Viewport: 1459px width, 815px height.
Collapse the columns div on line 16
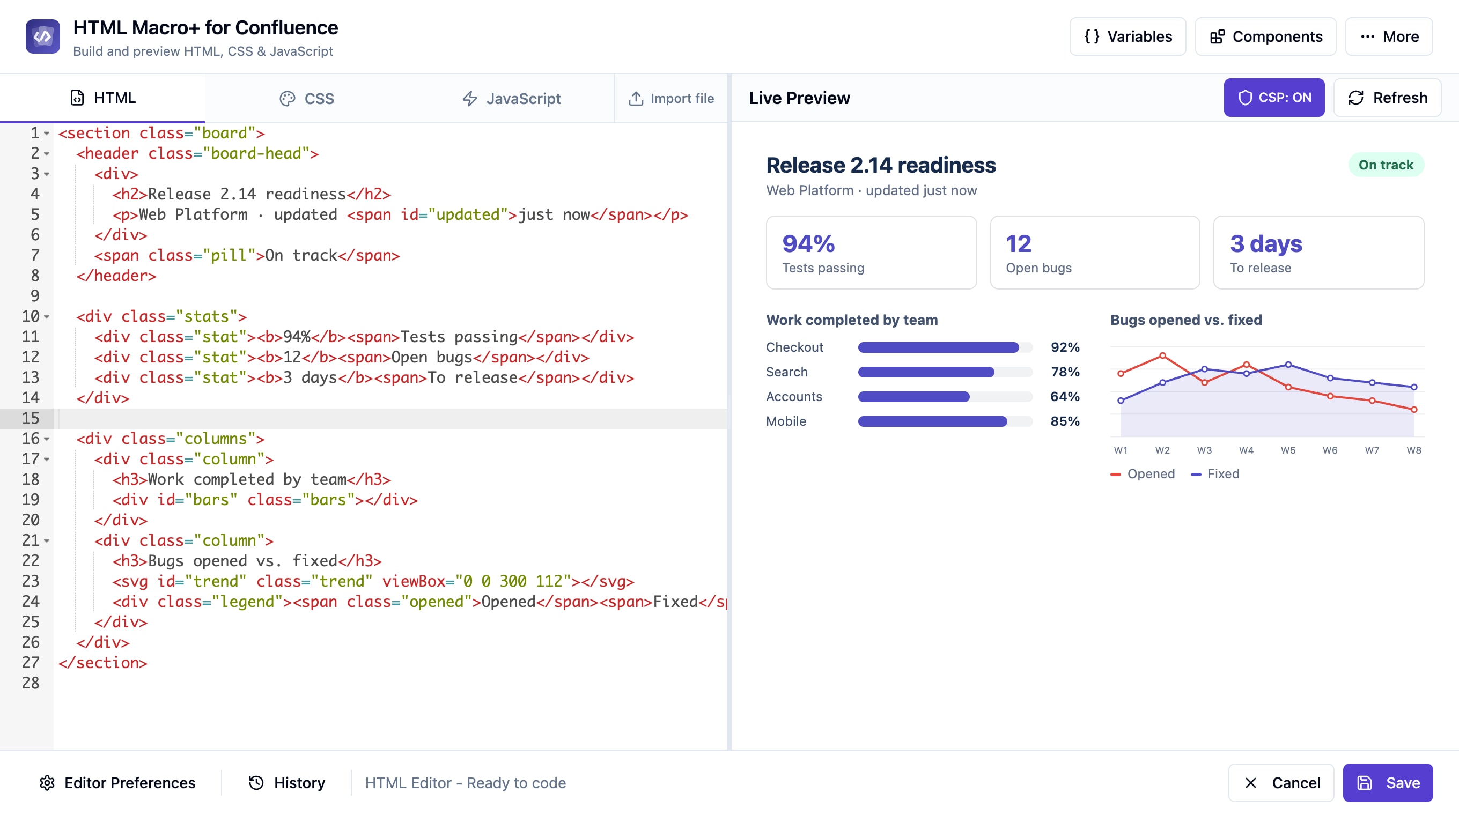[x=47, y=439]
